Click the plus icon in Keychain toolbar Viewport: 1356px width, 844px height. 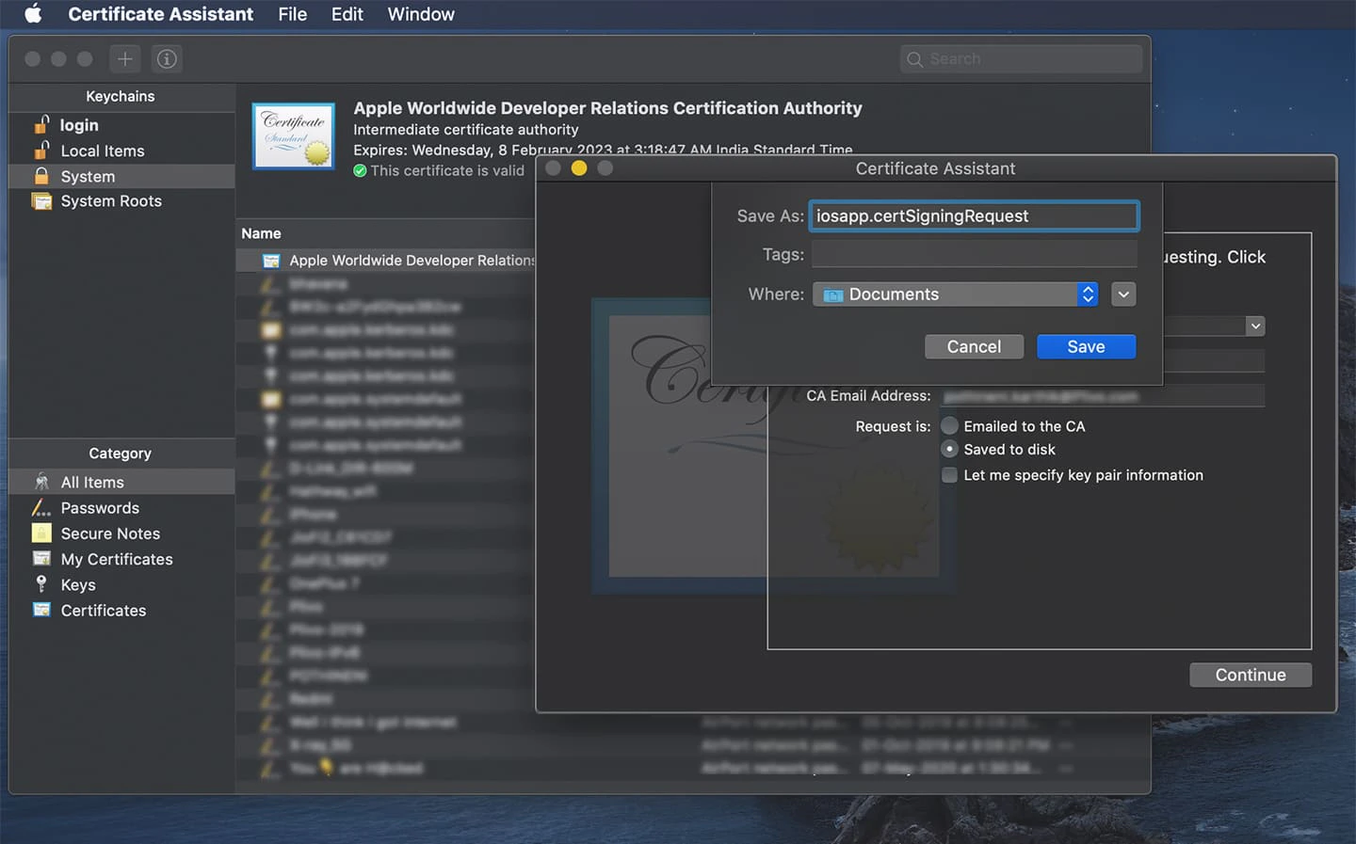coord(124,58)
